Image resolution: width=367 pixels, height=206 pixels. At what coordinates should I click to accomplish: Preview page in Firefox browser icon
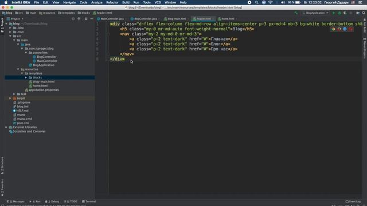click(339, 29)
